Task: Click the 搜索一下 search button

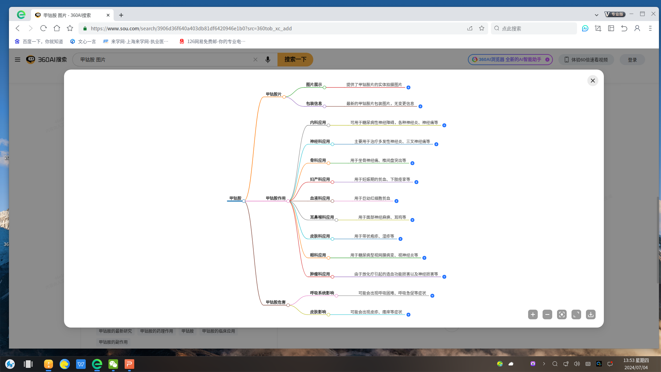Action: pos(295,60)
